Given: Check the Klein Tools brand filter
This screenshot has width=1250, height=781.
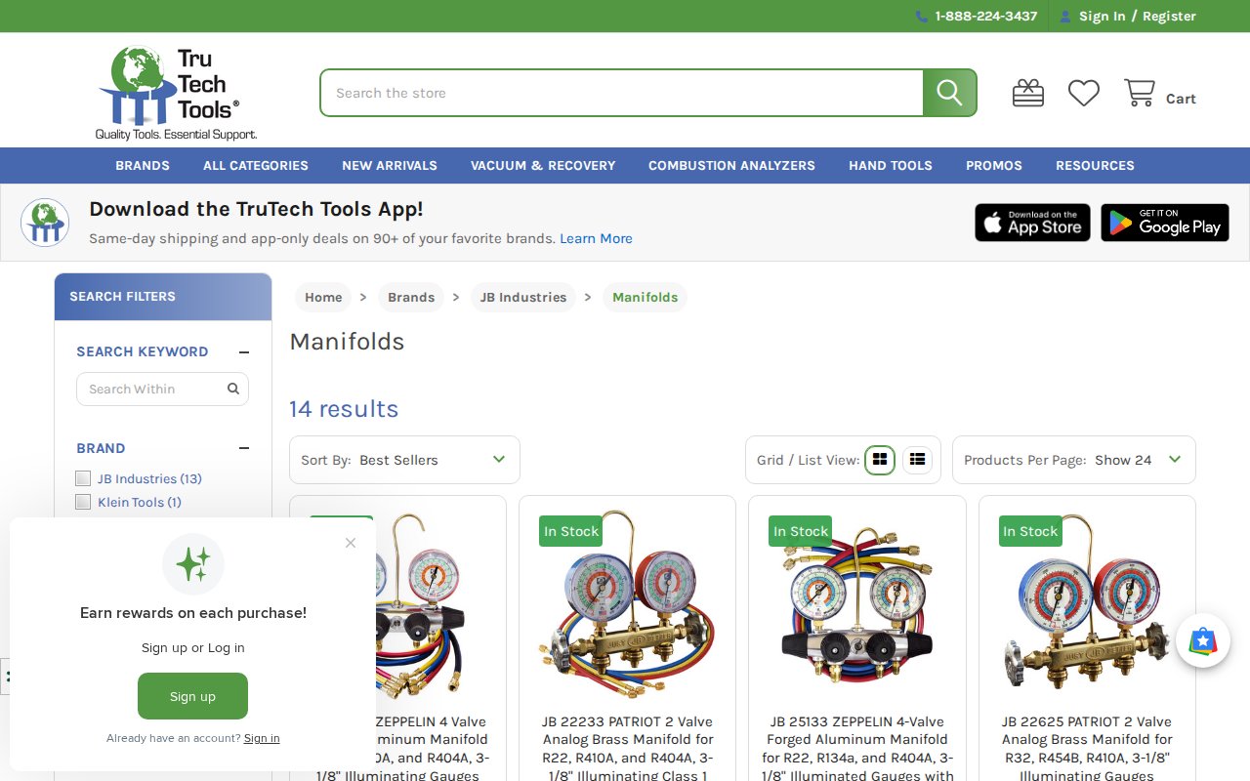Looking at the screenshot, I should pyautogui.click(x=83, y=502).
